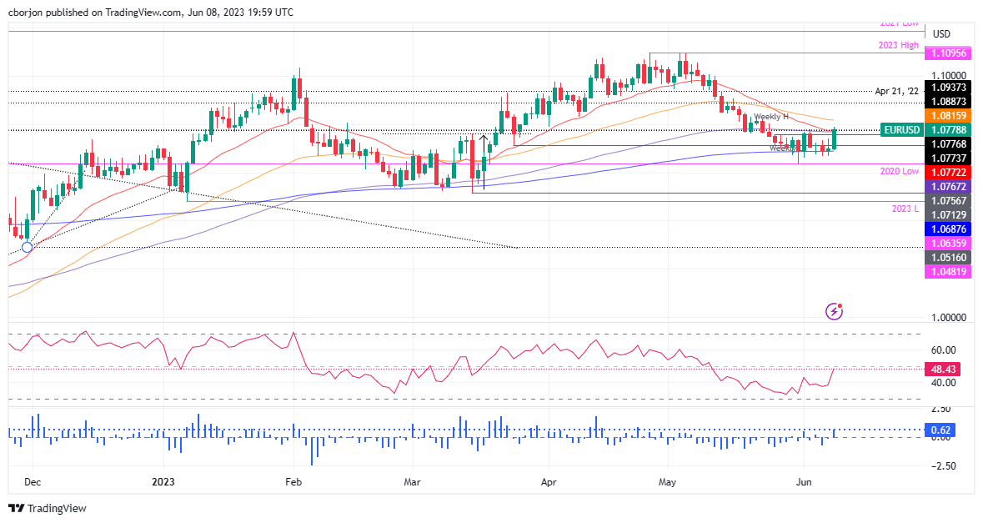Click the circled marker on the leftmost candles
983x523 pixels.
click(26, 248)
